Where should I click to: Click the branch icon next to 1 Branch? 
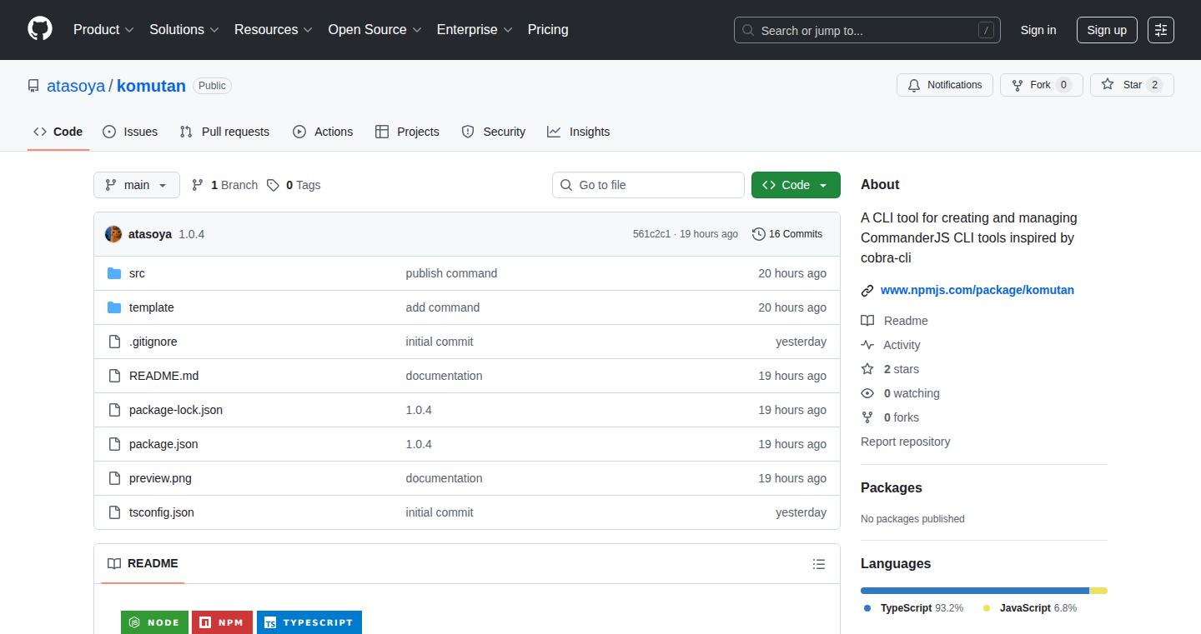[198, 185]
